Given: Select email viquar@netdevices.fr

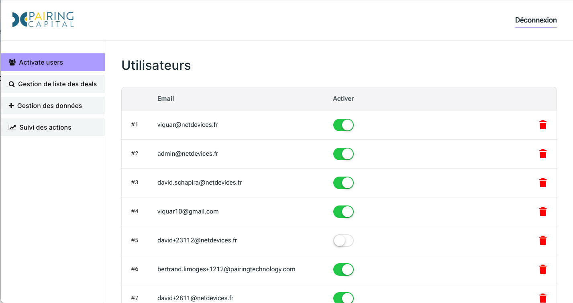Looking at the screenshot, I should pyautogui.click(x=188, y=125).
